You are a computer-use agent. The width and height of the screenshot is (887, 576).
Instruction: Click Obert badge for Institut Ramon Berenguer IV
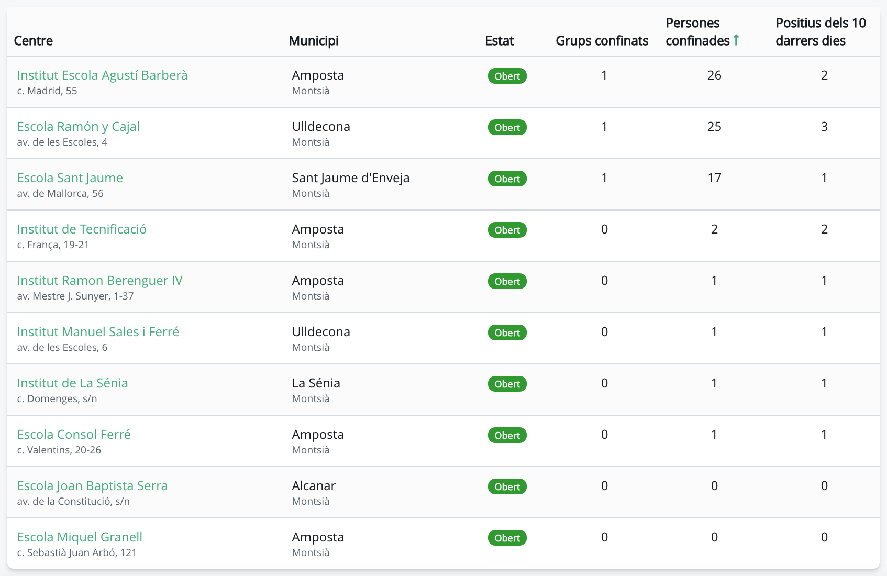coord(507,281)
